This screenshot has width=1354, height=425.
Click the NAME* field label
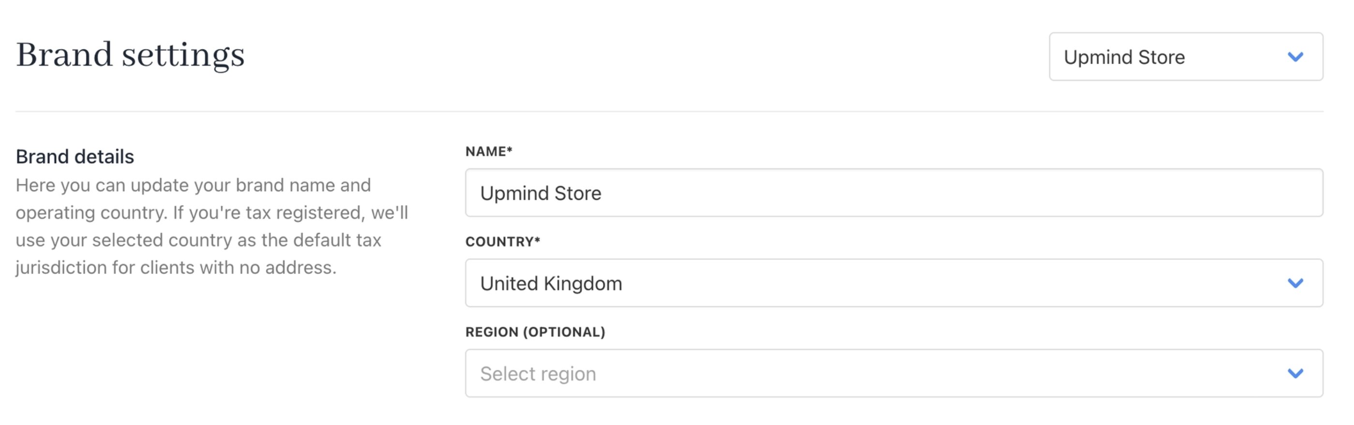coord(489,152)
